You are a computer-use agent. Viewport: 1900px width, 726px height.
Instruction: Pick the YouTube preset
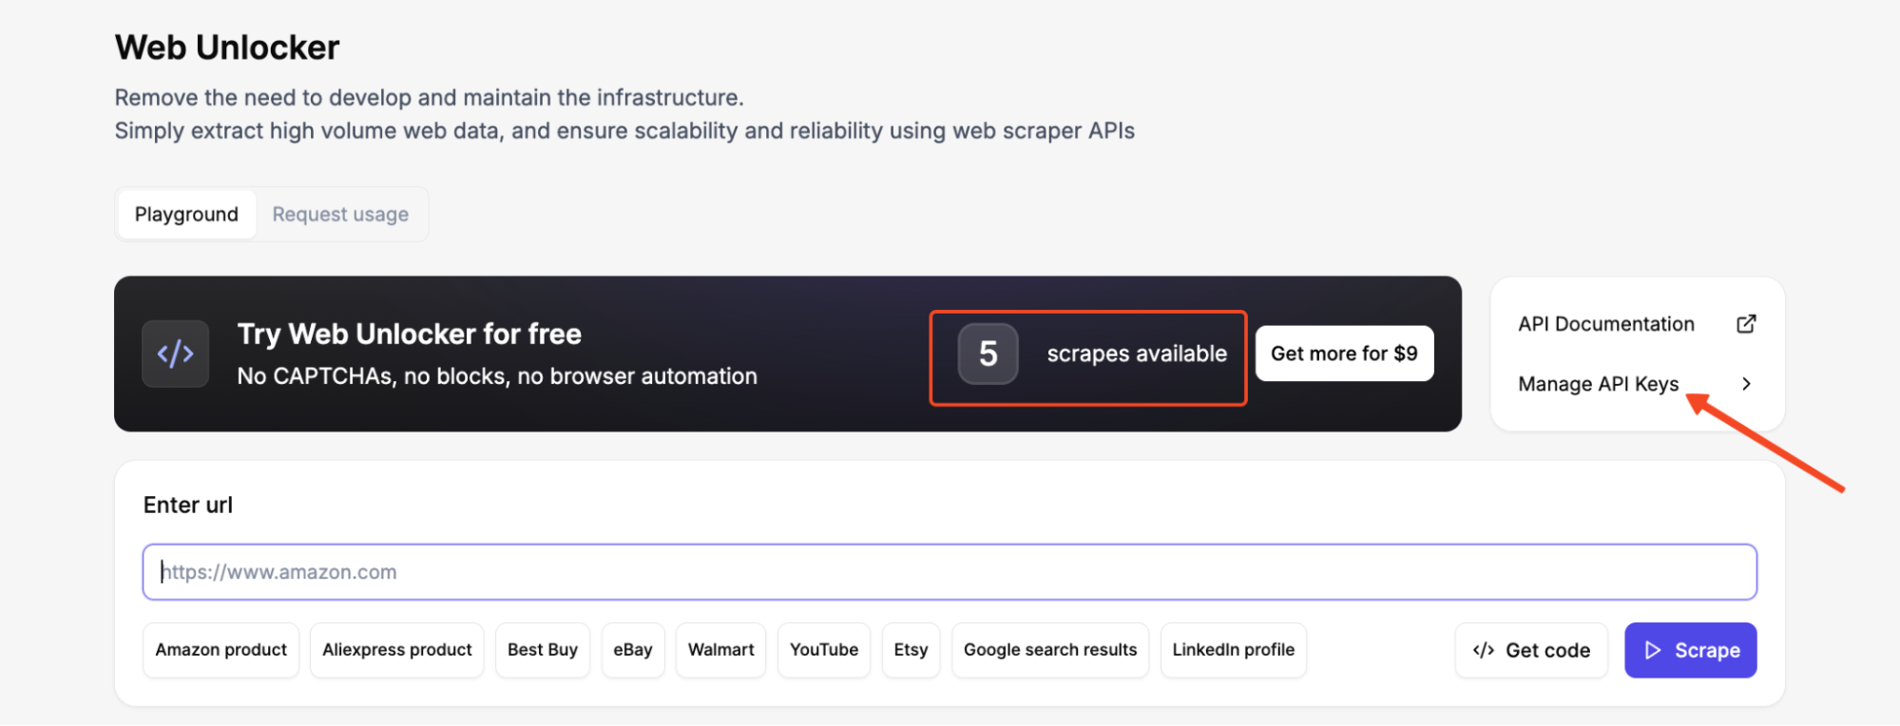[824, 650]
